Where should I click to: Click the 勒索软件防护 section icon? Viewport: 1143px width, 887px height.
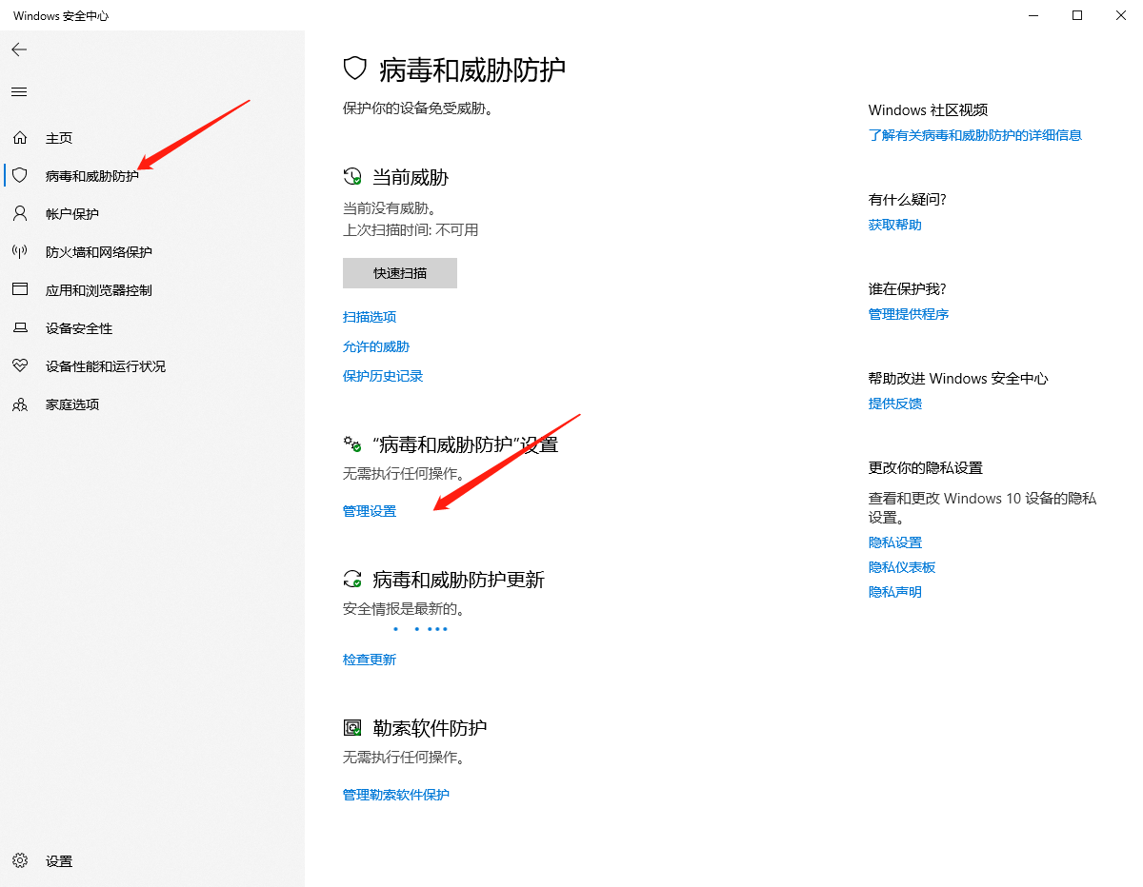(352, 728)
